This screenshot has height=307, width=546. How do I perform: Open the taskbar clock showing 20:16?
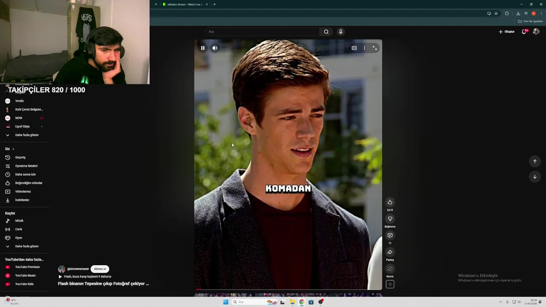coord(531,302)
